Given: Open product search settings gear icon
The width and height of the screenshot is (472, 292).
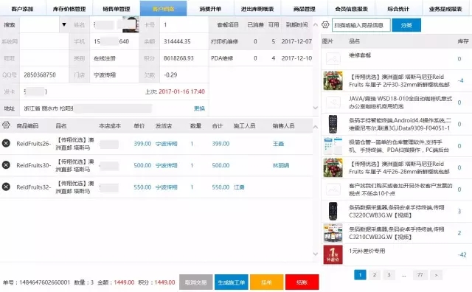Looking at the screenshot, I should [325, 24].
